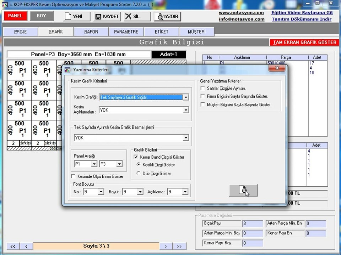The image size is (341, 255).
Task: Go to next page with > button
Action: 166,246
